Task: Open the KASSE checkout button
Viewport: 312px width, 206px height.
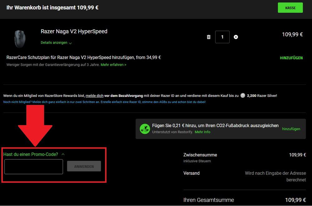Action: pyautogui.click(x=290, y=7)
